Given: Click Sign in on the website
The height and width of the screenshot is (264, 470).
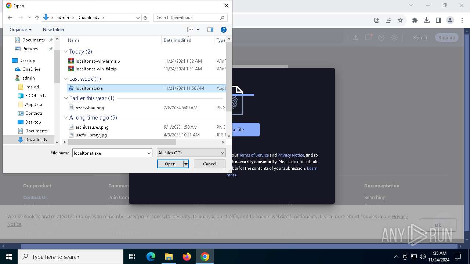Looking at the screenshot, I should point(420,37).
